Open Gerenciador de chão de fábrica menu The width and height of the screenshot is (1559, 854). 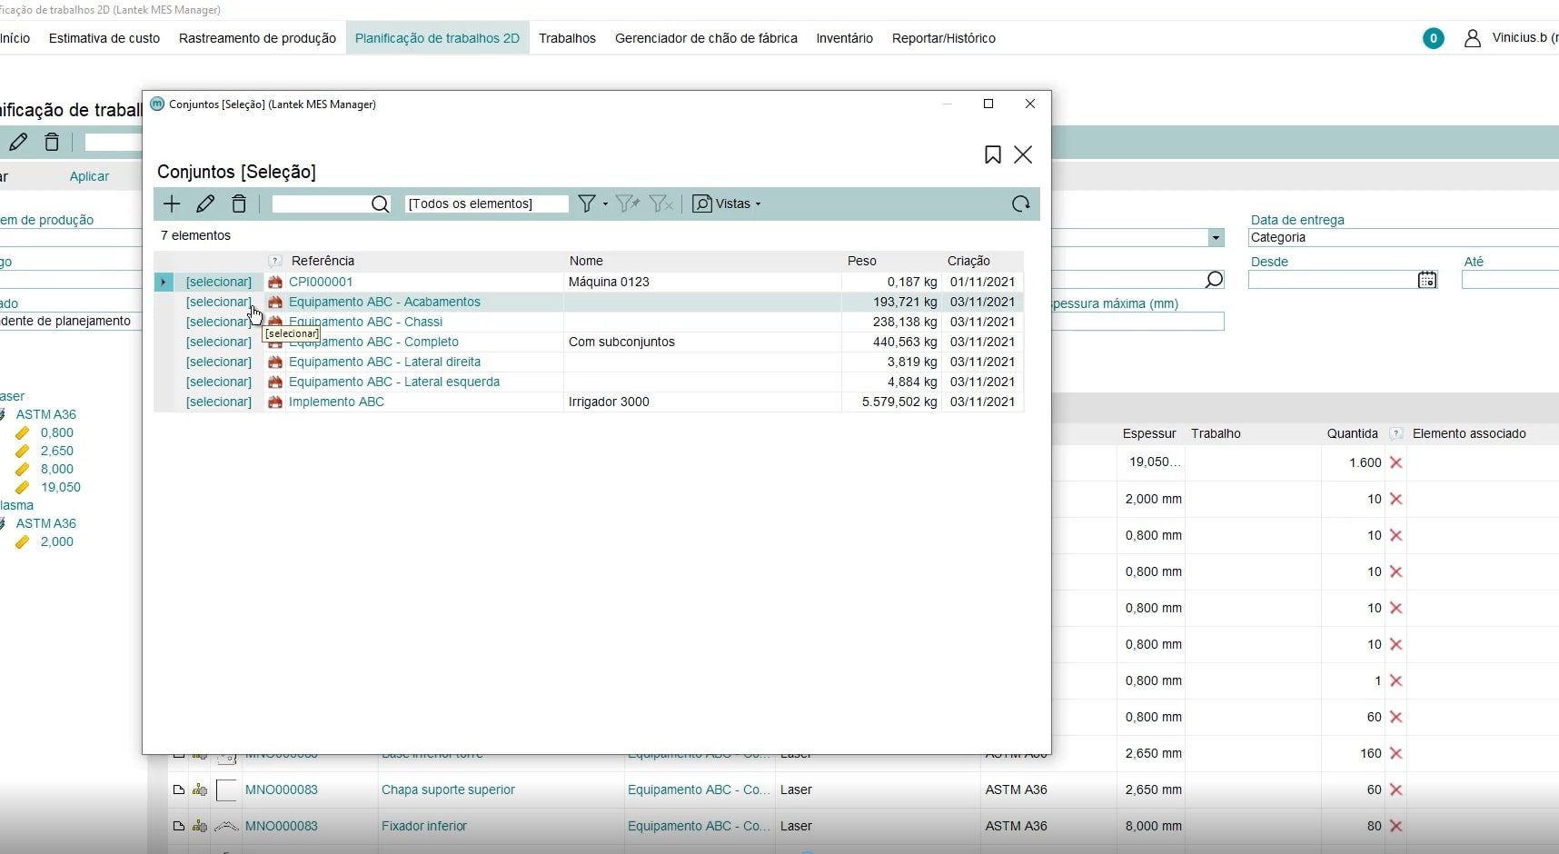706,38
